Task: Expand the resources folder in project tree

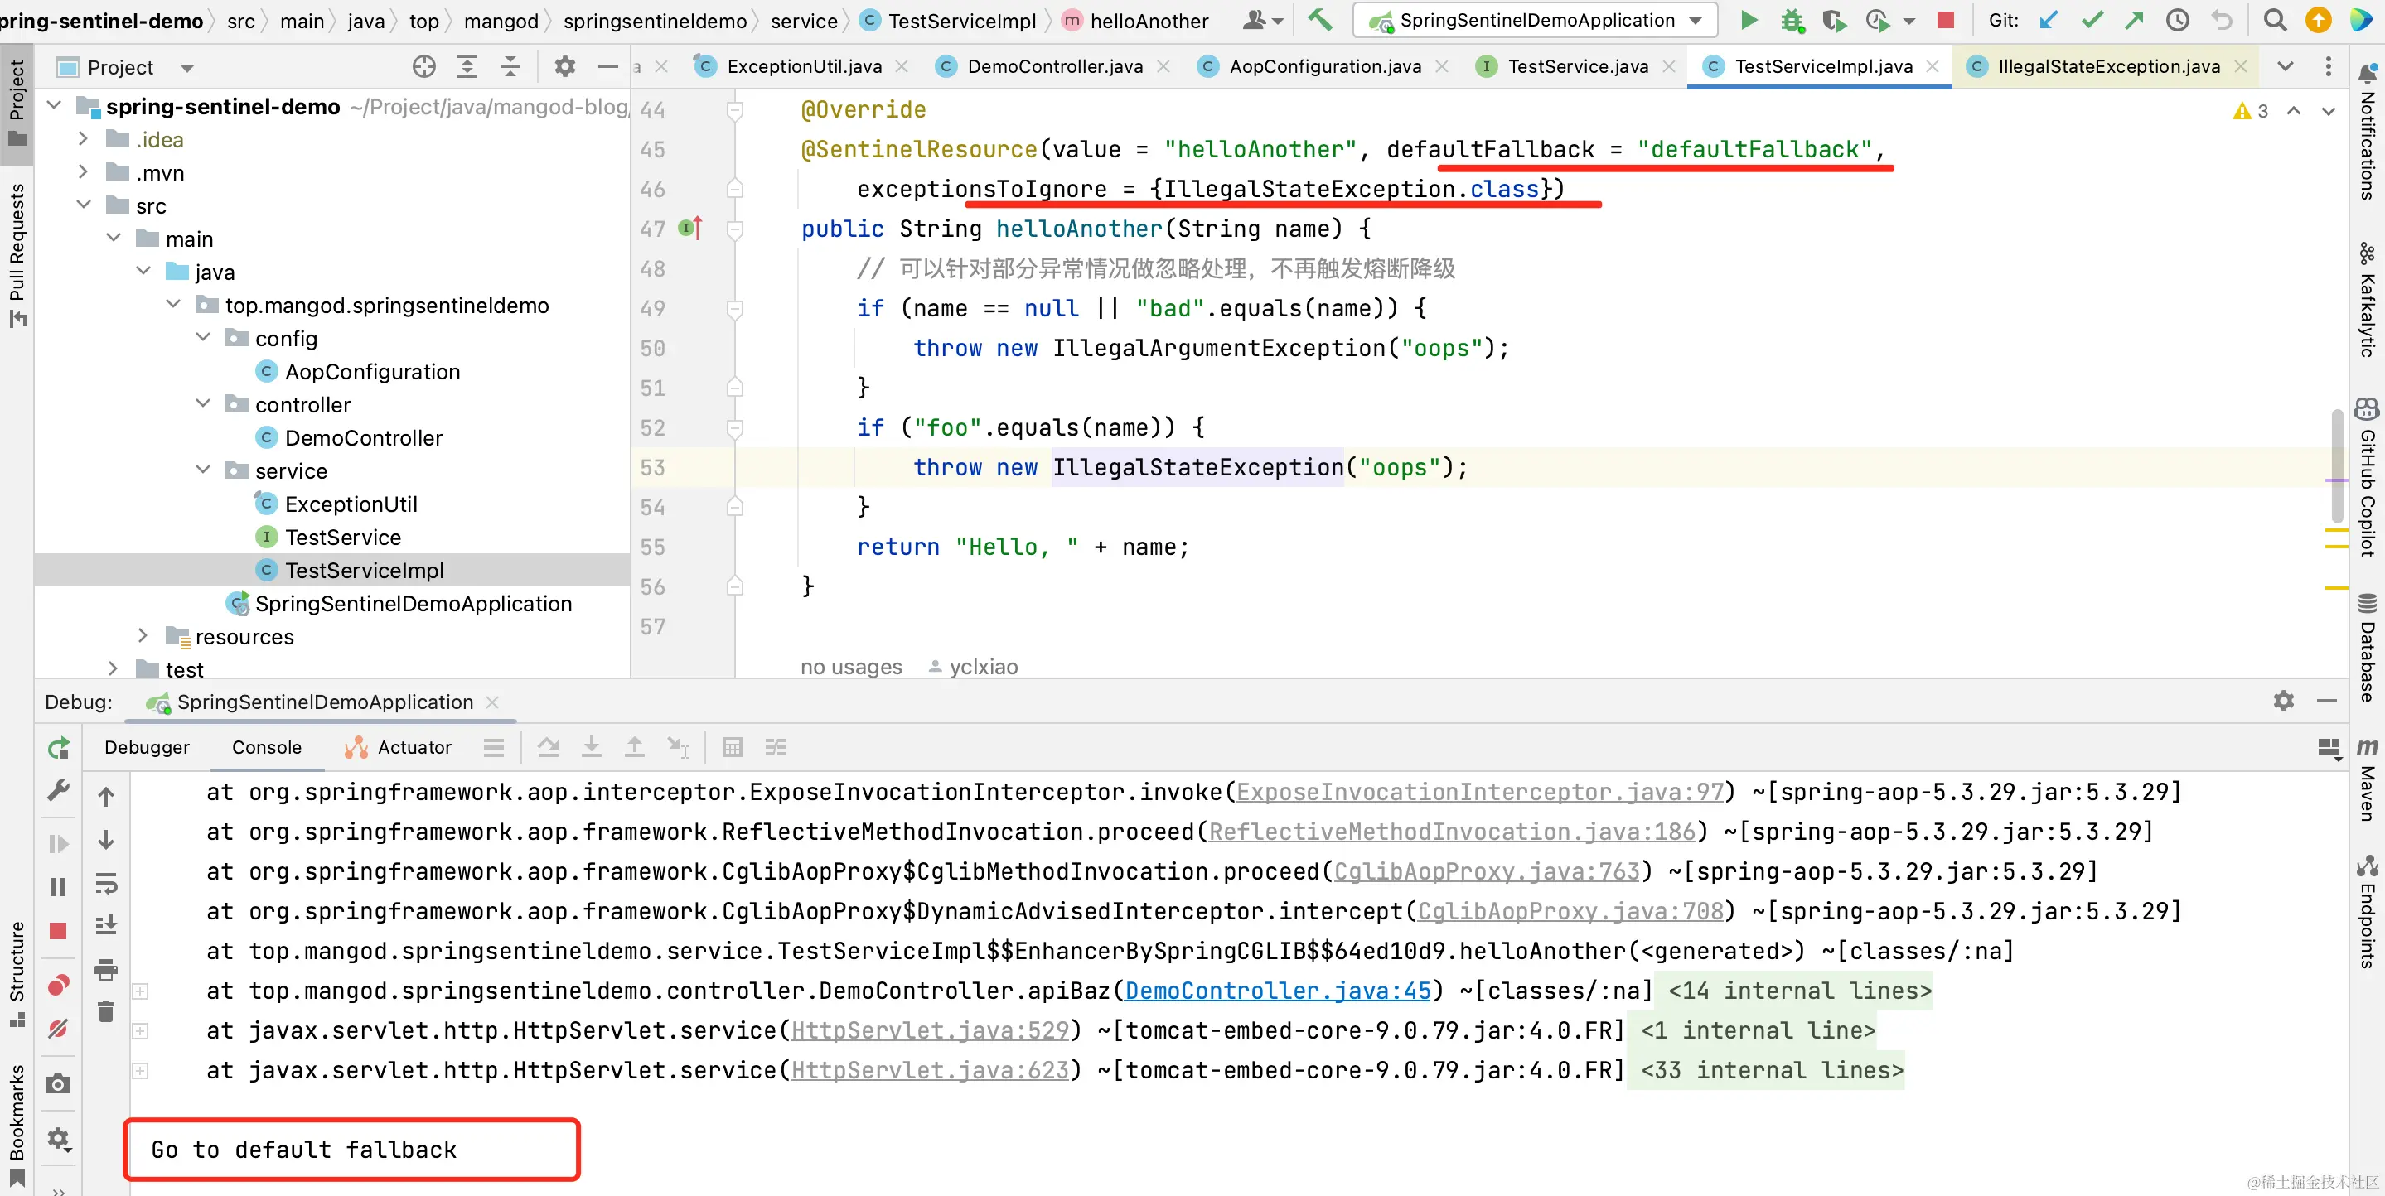Action: pyautogui.click(x=143, y=636)
